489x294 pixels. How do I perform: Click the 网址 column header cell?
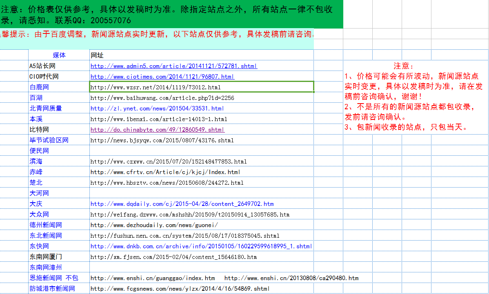click(202, 55)
